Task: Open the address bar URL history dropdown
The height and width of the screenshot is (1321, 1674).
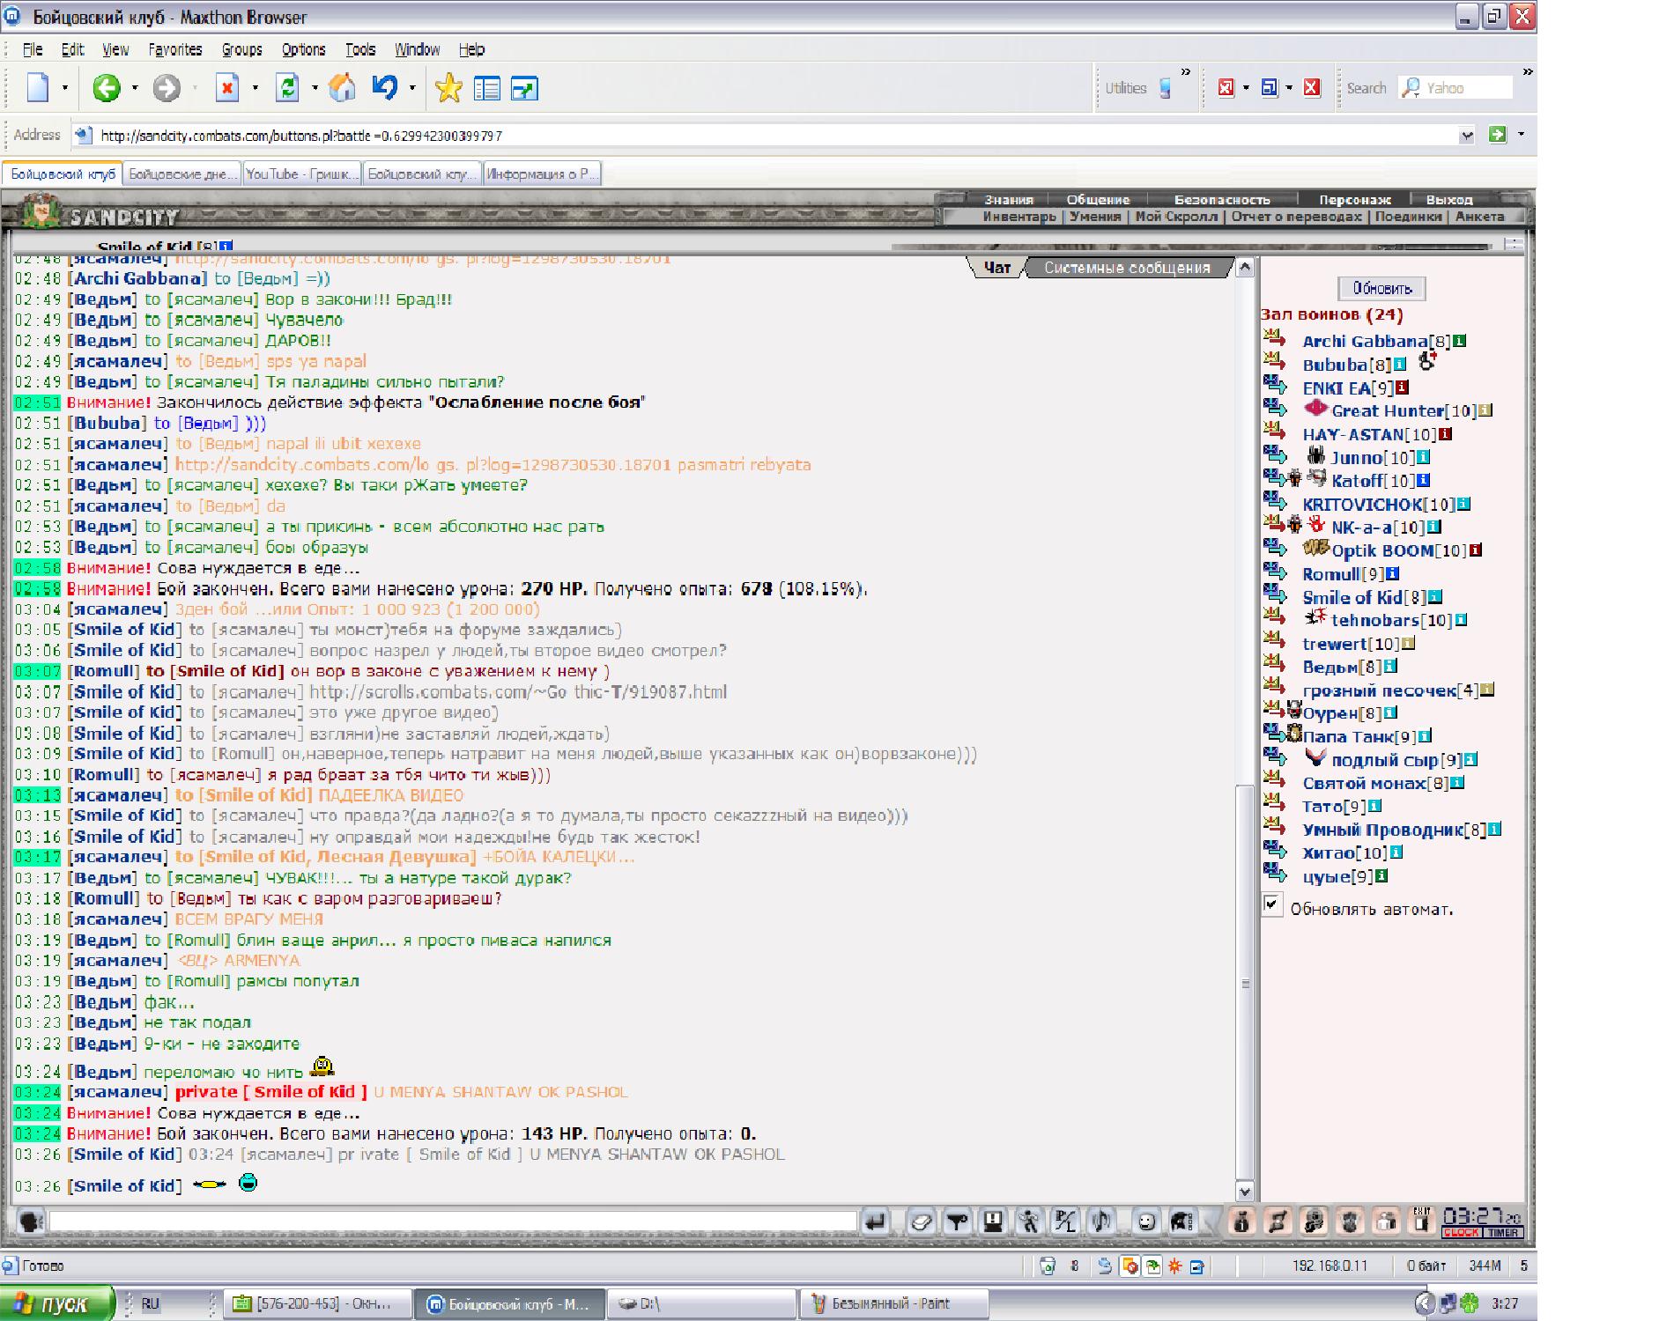Action: coord(1467,136)
